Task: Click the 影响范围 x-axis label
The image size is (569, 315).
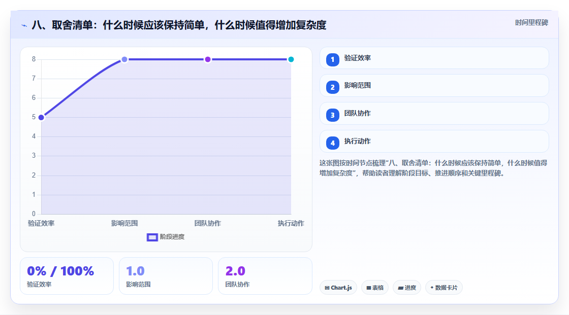Action: tap(124, 224)
